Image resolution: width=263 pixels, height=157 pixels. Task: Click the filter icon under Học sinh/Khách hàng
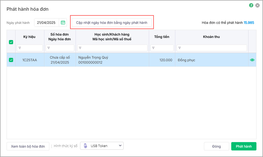[x=80, y=48]
